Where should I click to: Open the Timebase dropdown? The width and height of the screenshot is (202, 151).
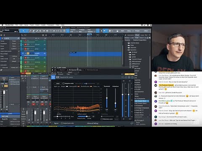82,32
